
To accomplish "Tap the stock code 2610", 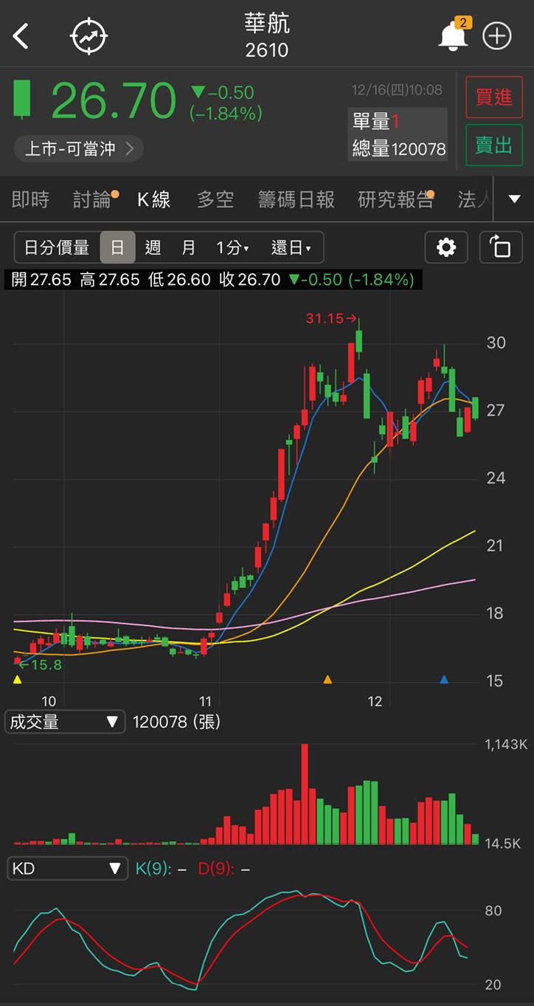I will [x=267, y=50].
